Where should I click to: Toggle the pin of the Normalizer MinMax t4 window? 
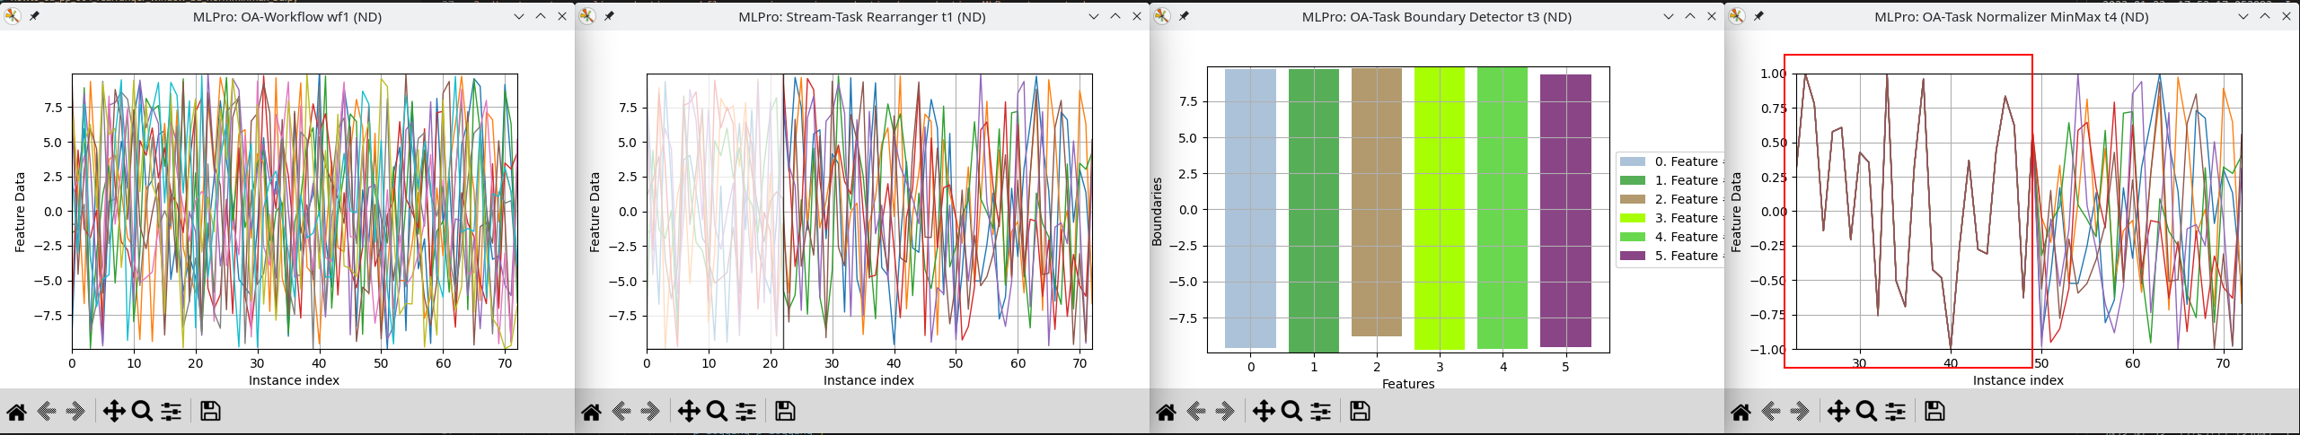point(1758,16)
